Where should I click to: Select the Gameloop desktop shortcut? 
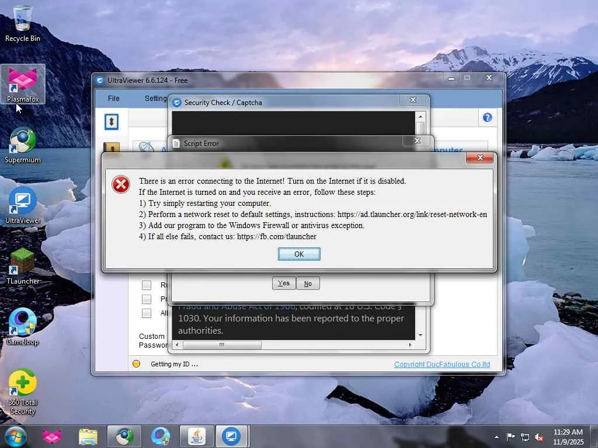[x=23, y=327]
